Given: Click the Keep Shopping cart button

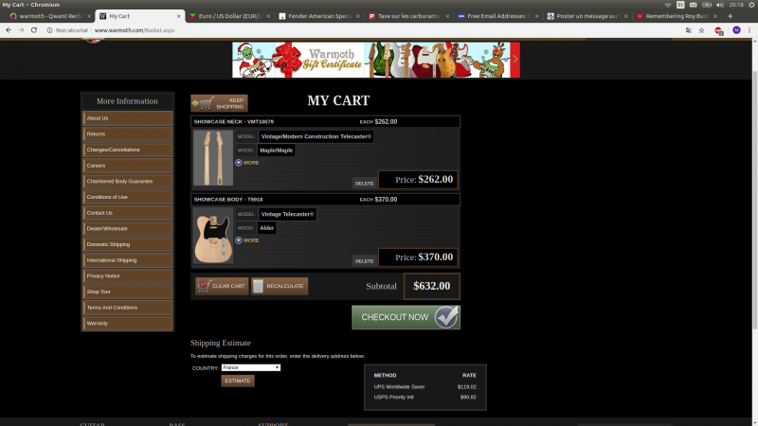Looking at the screenshot, I should click(x=219, y=103).
